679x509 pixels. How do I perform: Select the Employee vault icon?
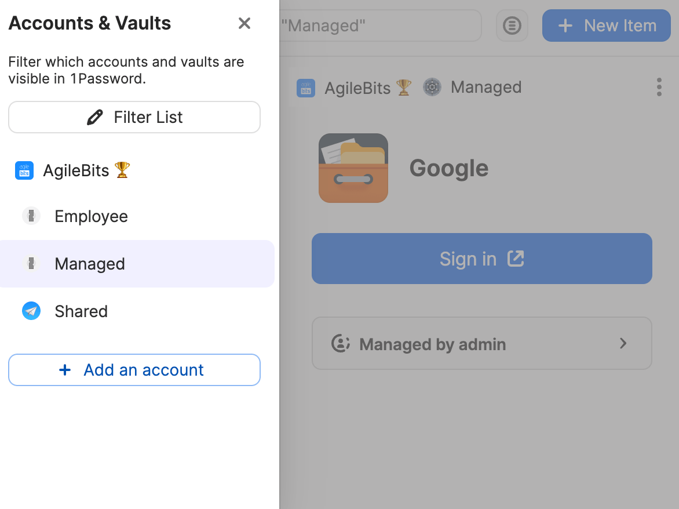[31, 216]
